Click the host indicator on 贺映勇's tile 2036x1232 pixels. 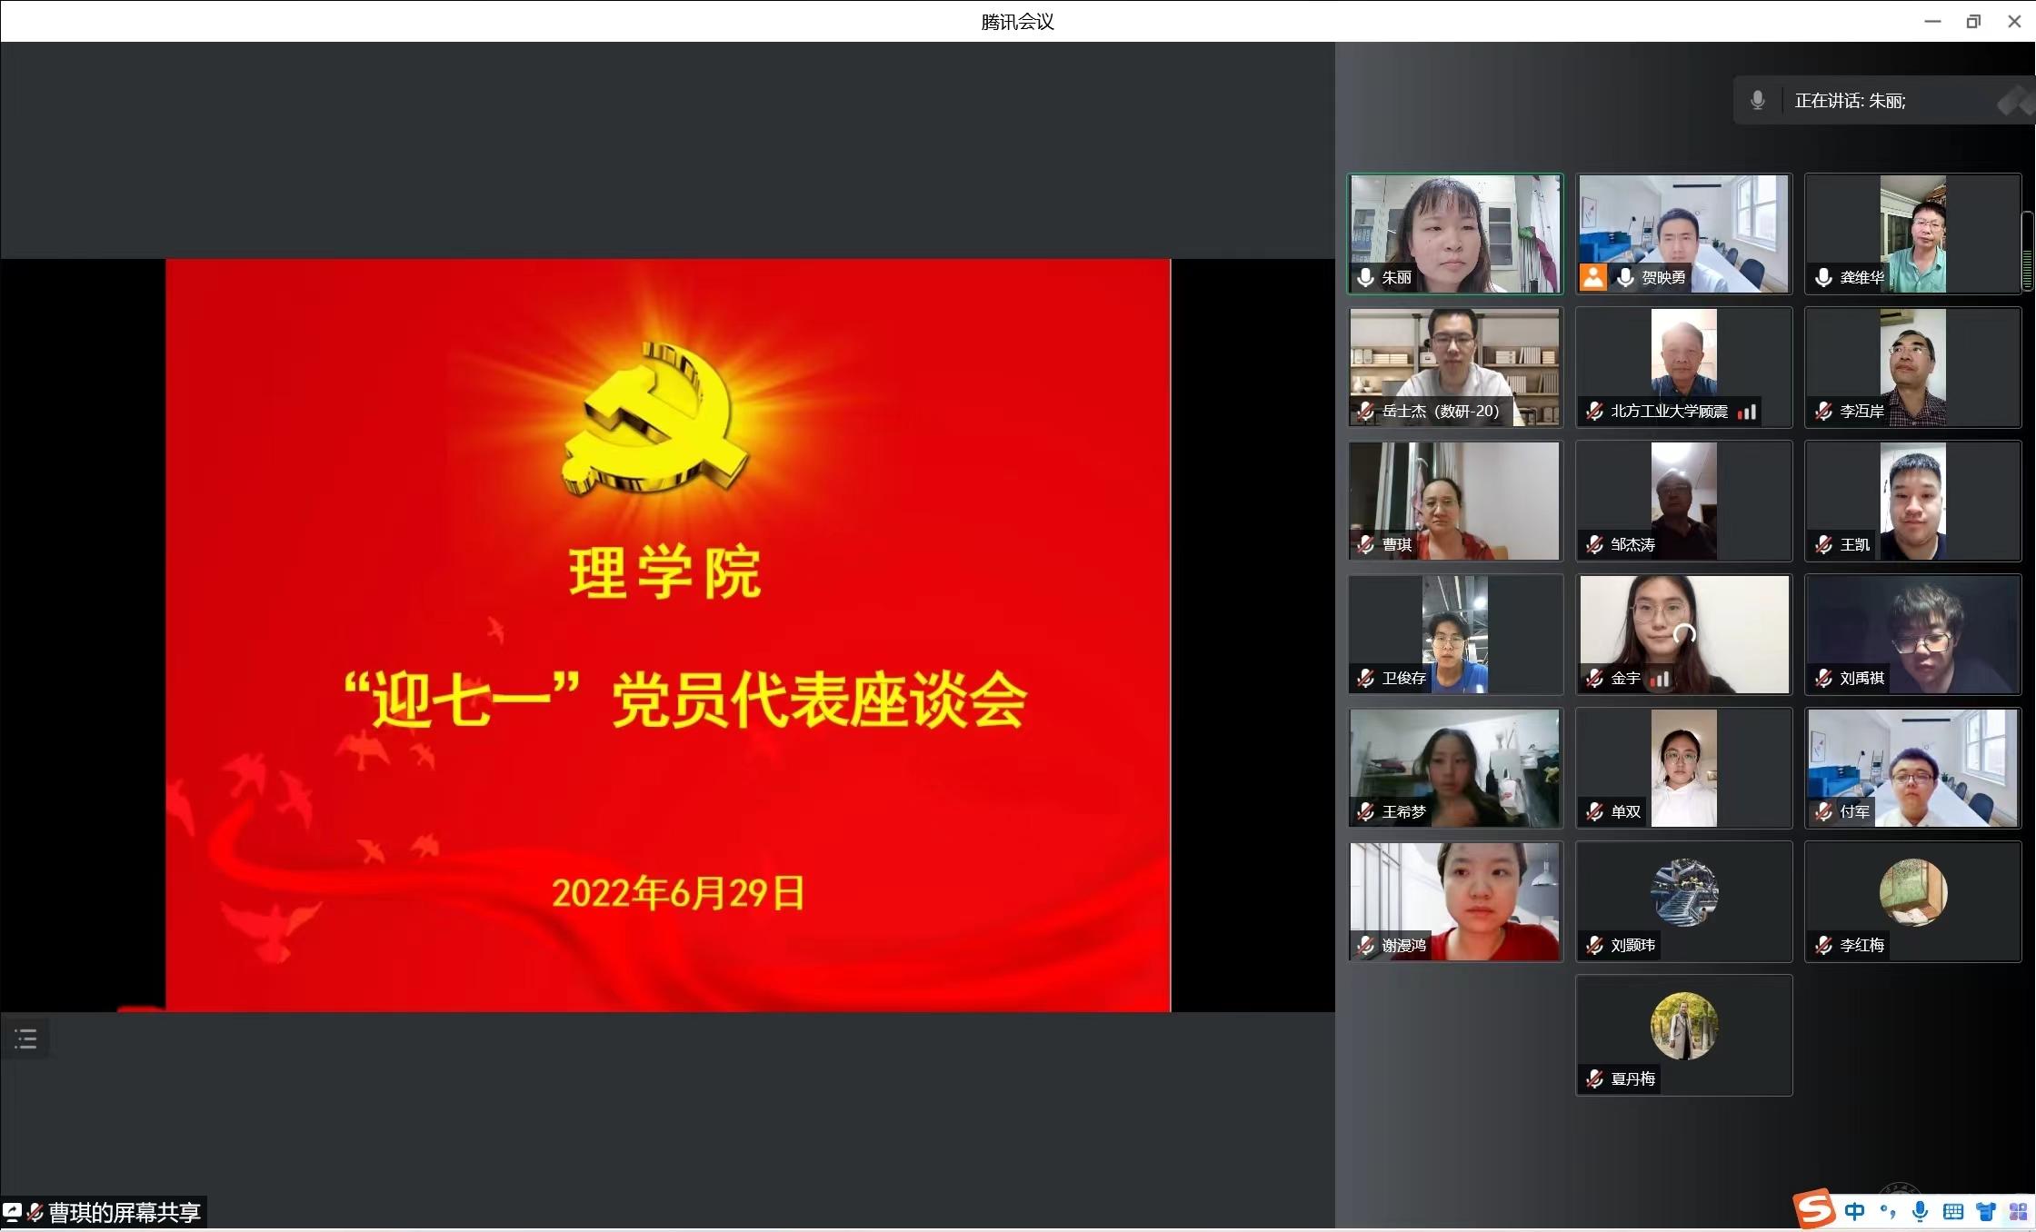point(1592,278)
